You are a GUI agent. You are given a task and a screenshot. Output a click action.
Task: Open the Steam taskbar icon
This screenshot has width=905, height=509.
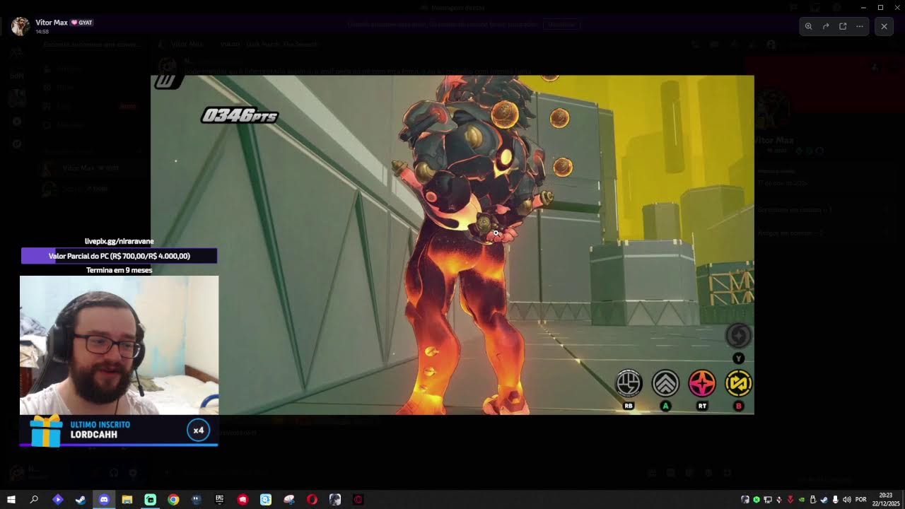pyautogui.click(x=81, y=500)
